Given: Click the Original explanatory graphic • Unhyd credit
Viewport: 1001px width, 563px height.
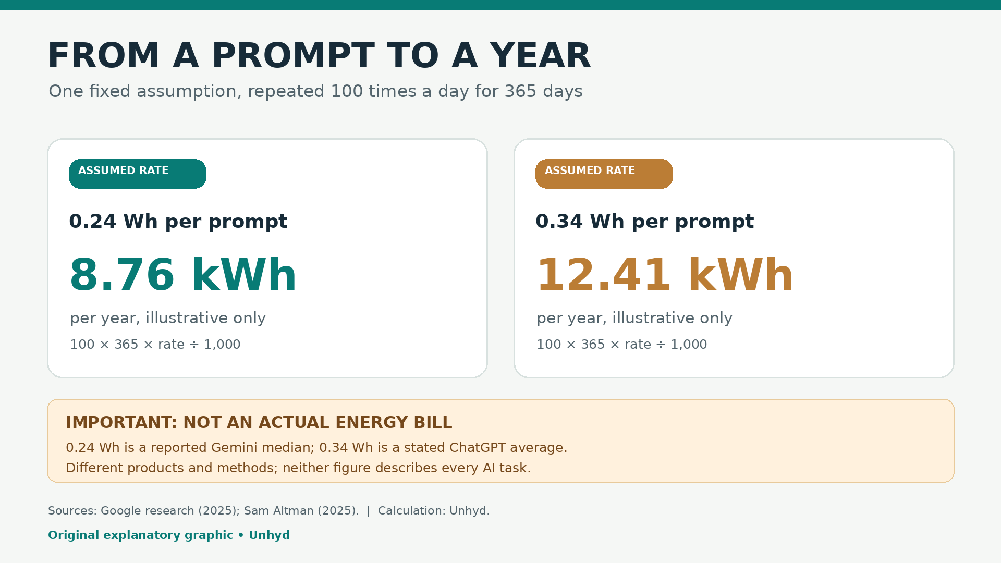Looking at the screenshot, I should pos(169,535).
